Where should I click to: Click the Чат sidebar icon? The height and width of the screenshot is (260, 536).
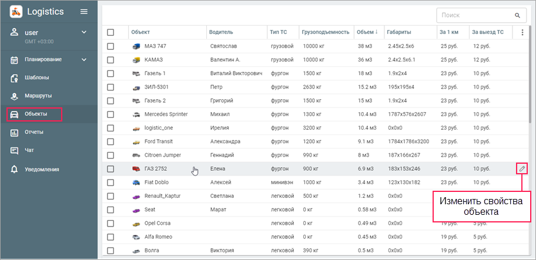[x=15, y=151]
